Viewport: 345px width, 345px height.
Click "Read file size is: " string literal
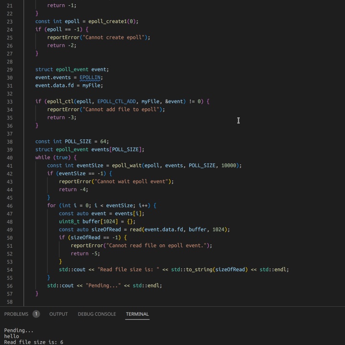(128, 269)
